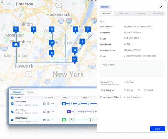Click blue home marker on Jane Cooper timeline
Image resolution: width=168 pixels, height=139 pixels.
coord(64,103)
